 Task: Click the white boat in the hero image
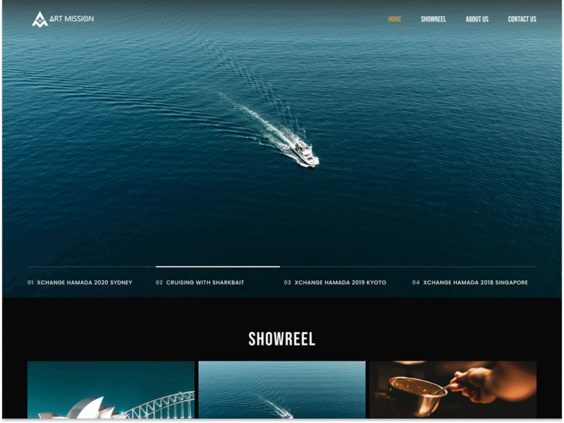(305, 155)
